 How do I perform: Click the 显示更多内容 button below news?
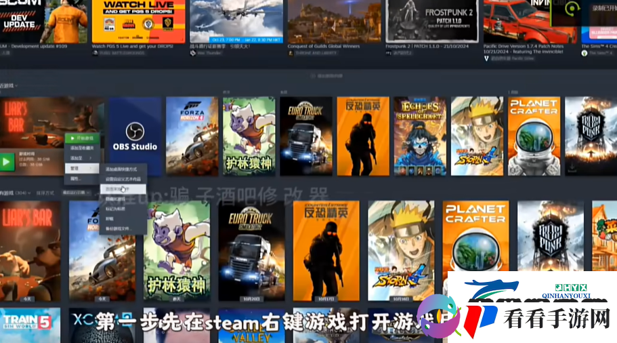tap(326, 76)
